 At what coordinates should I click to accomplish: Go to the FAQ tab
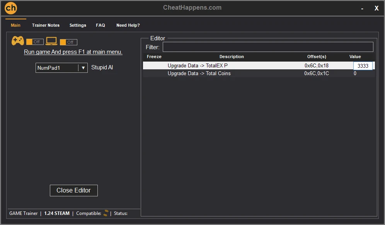pos(101,25)
